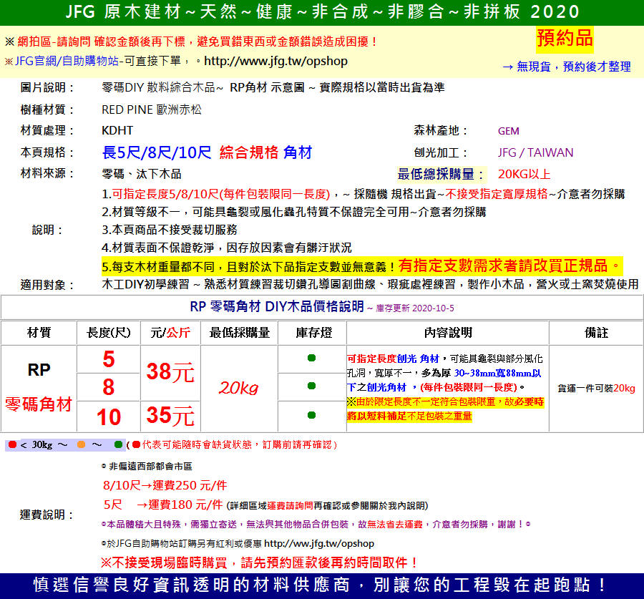Click the red "綜合規格 角材" text

(x=265, y=152)
